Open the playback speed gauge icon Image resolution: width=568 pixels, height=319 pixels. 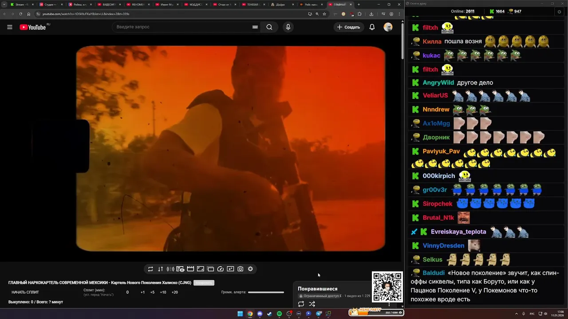click(220, 269)
